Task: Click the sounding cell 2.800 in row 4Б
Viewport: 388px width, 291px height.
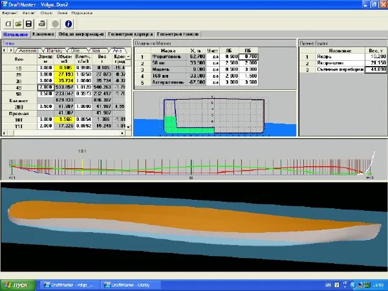Action: (45, 87)
